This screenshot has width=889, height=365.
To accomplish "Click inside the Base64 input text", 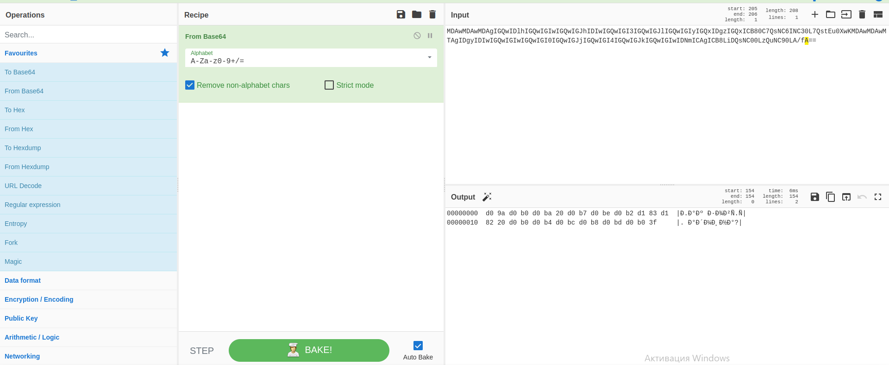I will pos(666,36).
